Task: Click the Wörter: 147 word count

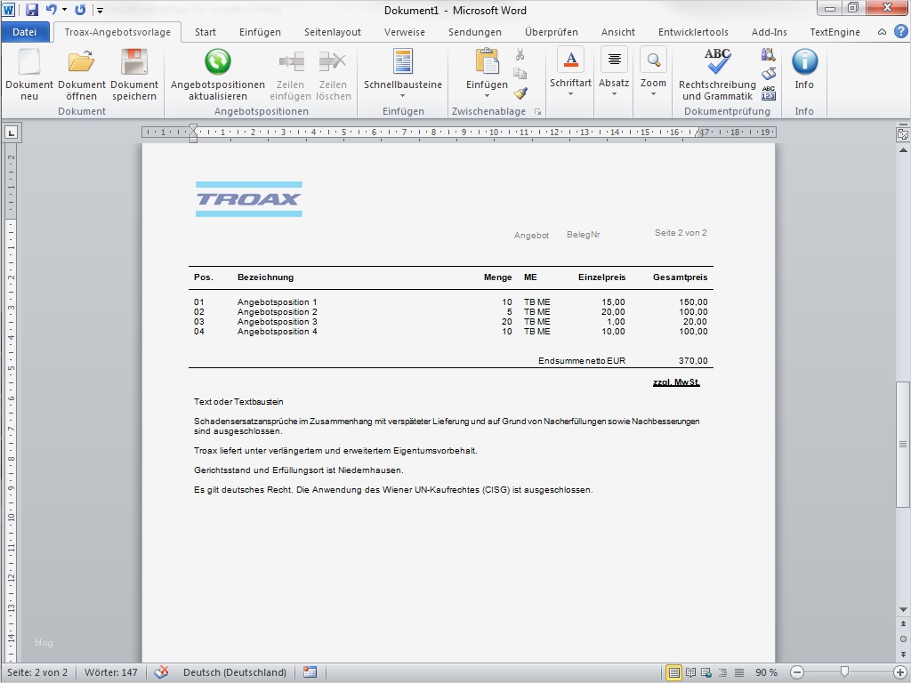Action: tap(111, 672)
